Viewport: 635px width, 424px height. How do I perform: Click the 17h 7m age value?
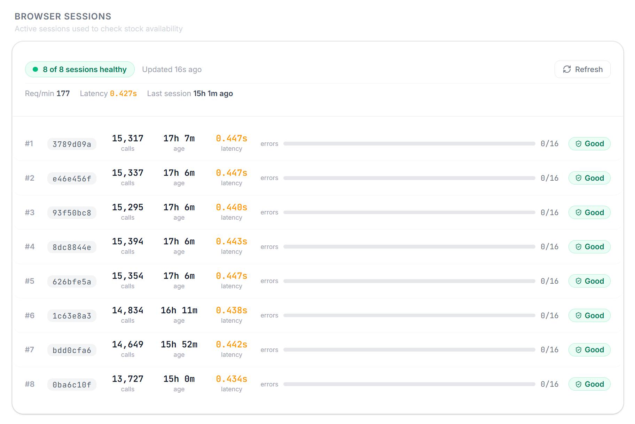click(179, 139)
